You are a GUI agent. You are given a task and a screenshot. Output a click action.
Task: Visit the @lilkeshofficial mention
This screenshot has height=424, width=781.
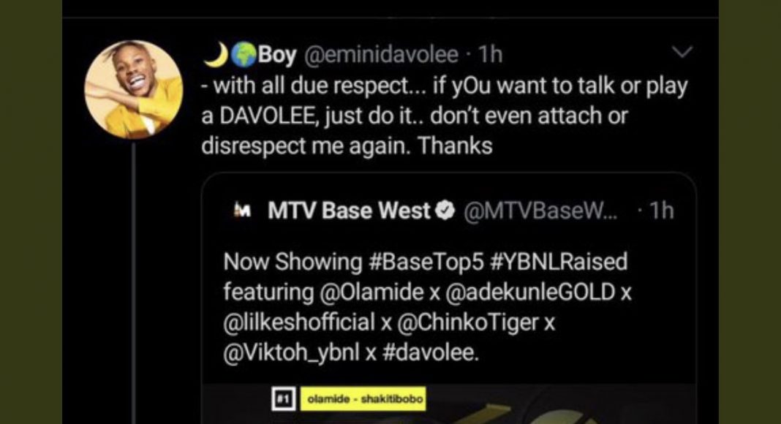(299, 322)
